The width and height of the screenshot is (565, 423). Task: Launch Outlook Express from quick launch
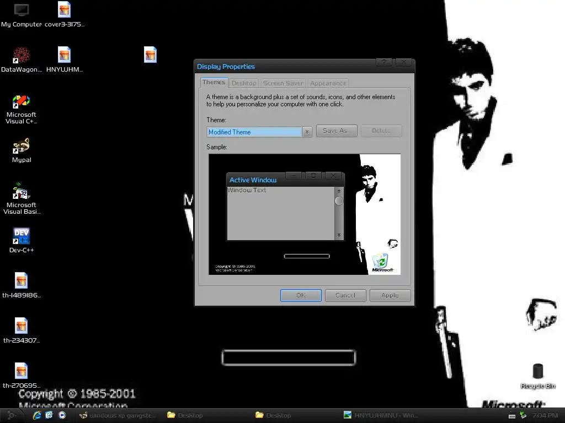(x=49, y=415)
